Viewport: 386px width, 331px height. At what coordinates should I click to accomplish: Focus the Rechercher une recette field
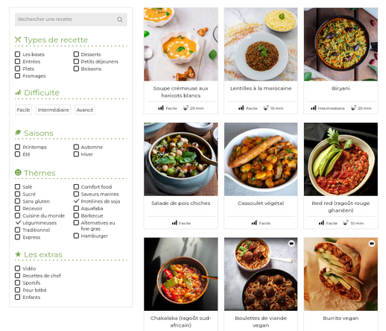click(71, 19)
